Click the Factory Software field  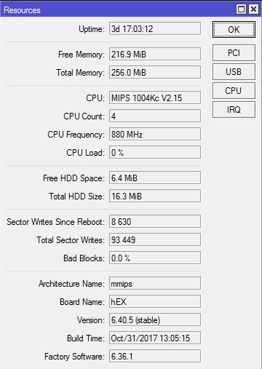(x=155, y=356)
